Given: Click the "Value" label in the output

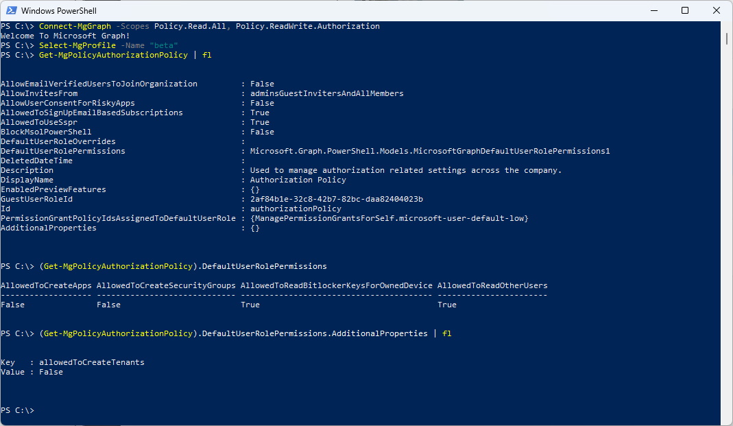Looking at the screenshot, I should click(12, 372).
